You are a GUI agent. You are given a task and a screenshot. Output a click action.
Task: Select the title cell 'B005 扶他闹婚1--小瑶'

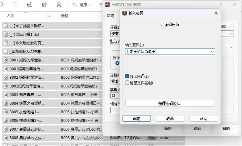(79, 112)
